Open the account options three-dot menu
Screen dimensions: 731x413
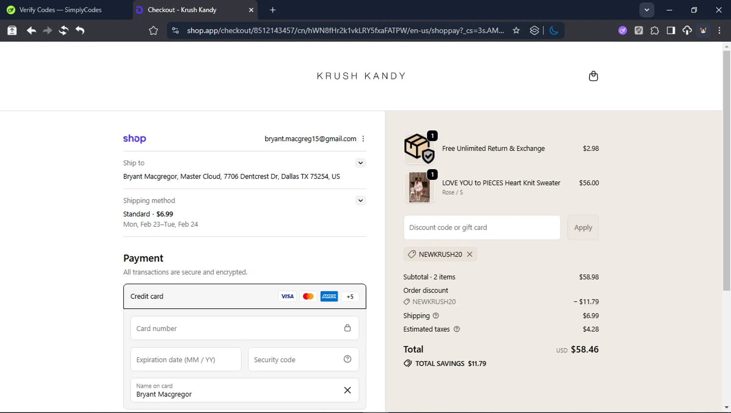pos(363,138)
